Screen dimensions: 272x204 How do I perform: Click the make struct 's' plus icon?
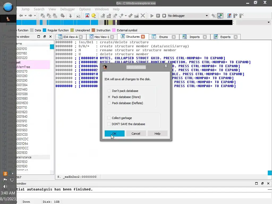click(121, 16)
